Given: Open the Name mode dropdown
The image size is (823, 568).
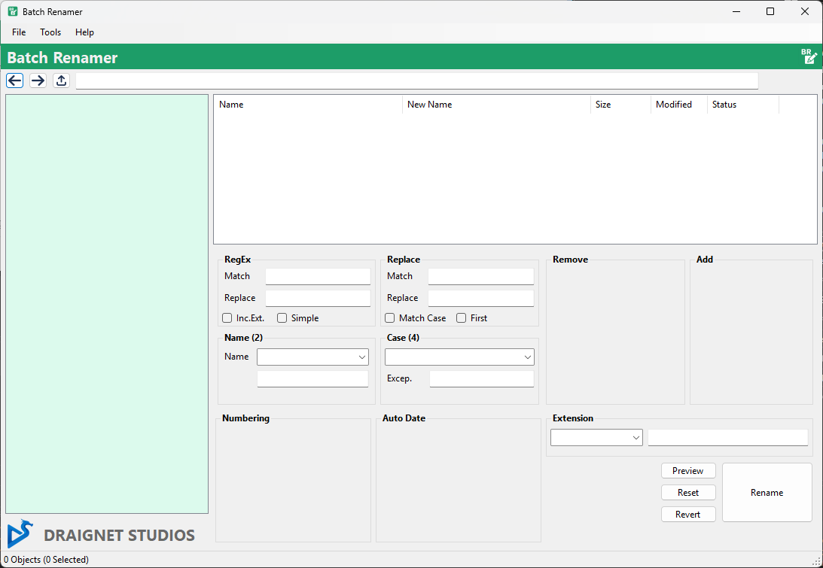Looking at the screenshot, I should (x=312, y=357).
